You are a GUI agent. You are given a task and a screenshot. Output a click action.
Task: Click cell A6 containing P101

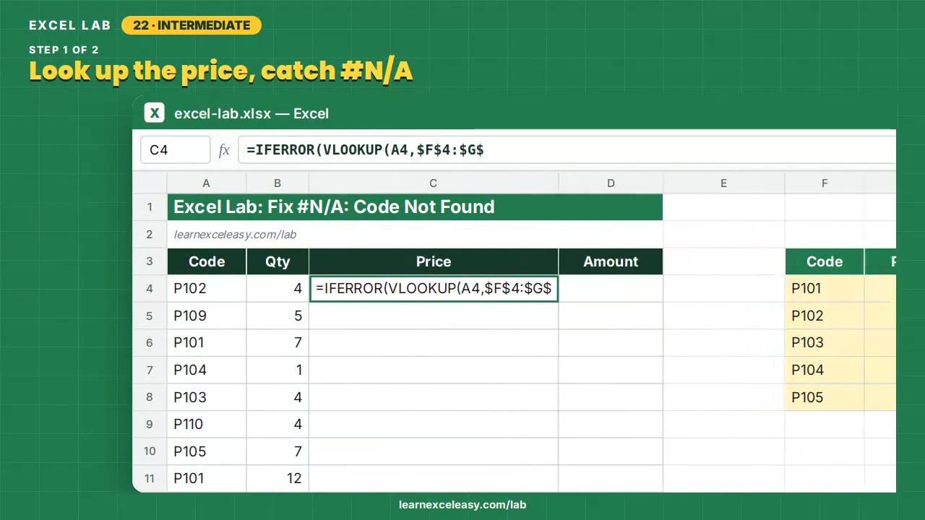point(207,342)
